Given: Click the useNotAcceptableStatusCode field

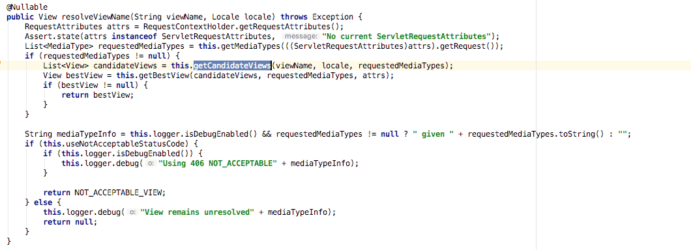Looking at the screenshot, I should tap(125, 144).
